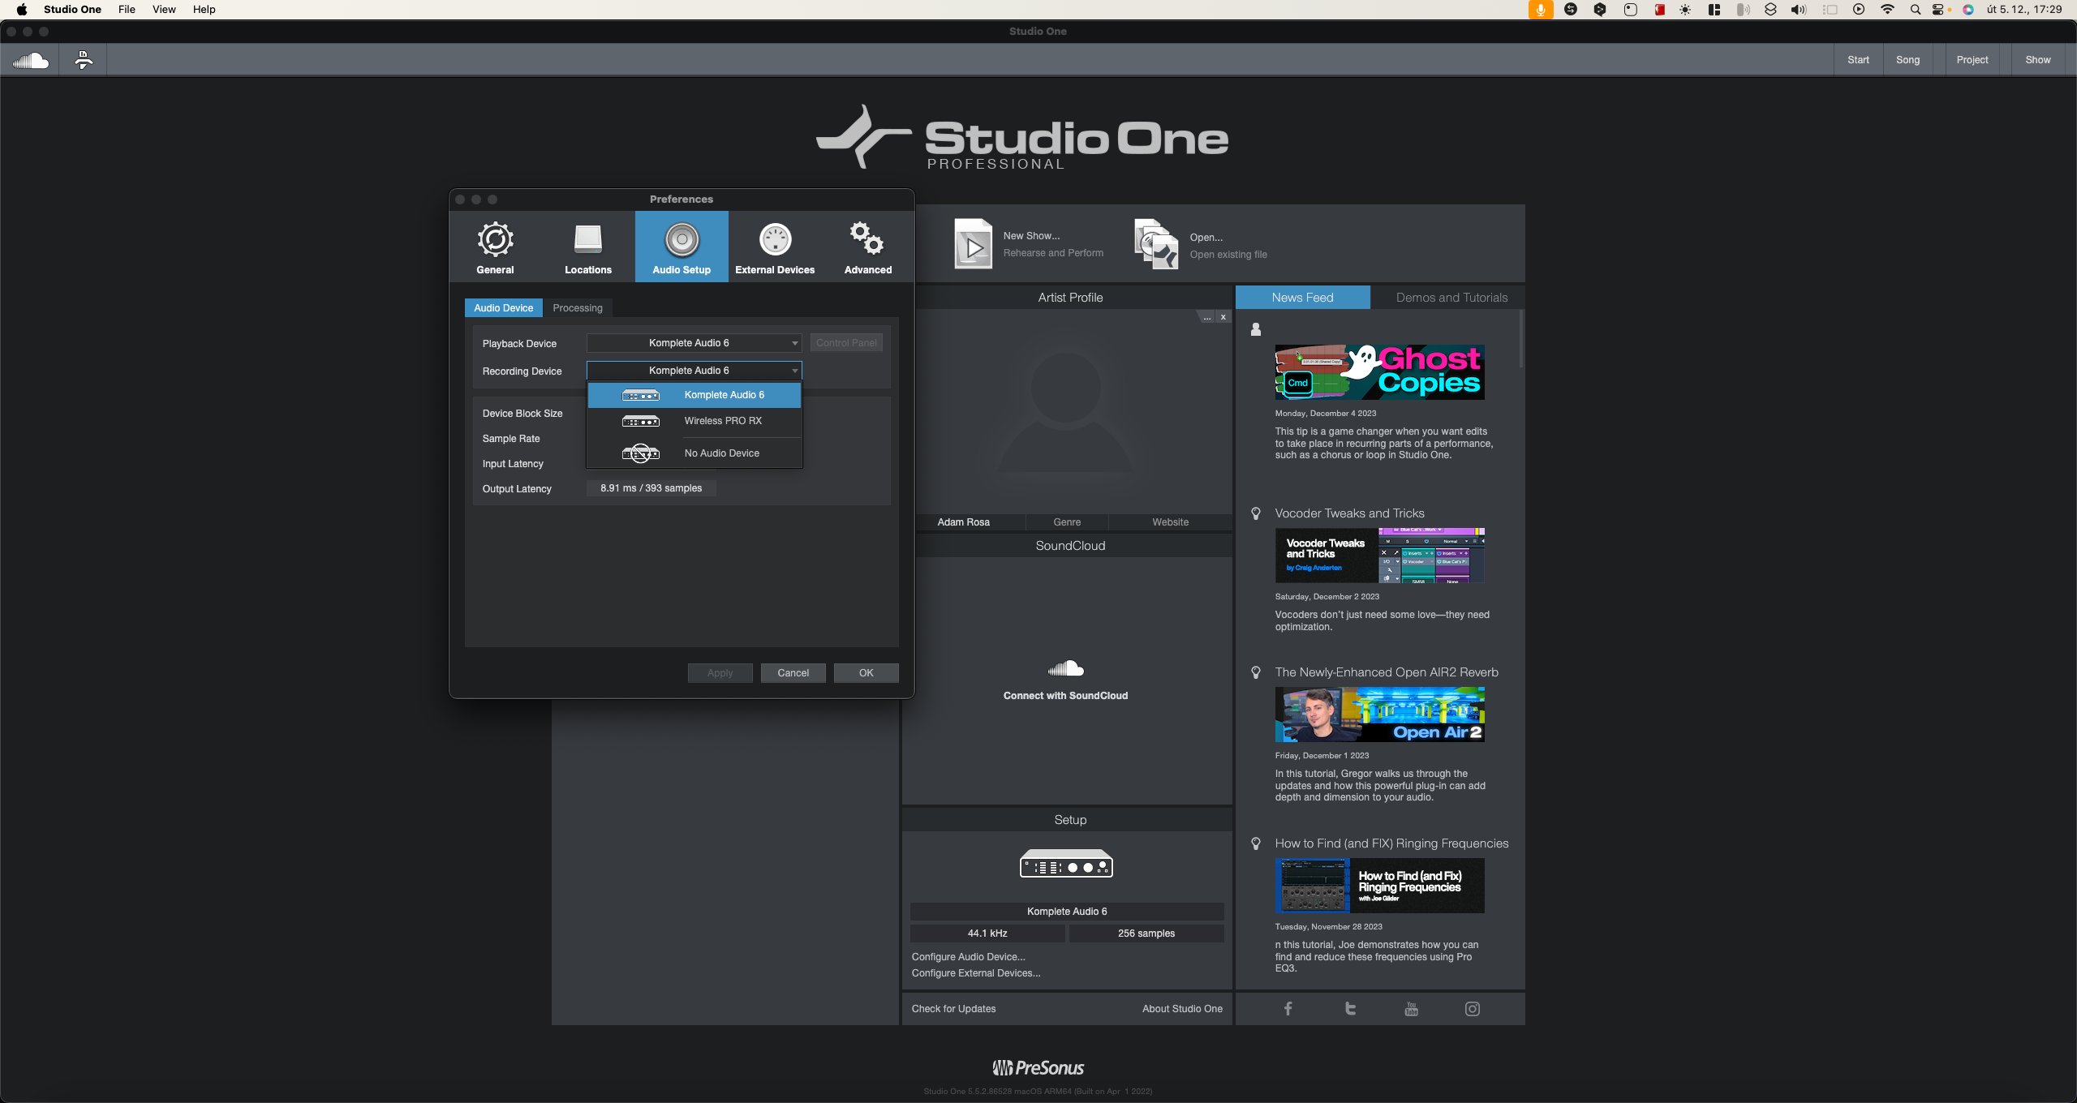The width and height of the screenshot is (2077, 1103).
Task: Open Demos and Tutorials tab
Action: pyautogui.click(x=1451, y=298)
